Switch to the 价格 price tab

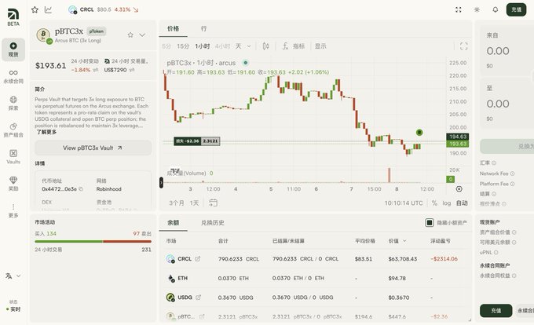pos(173,28)
